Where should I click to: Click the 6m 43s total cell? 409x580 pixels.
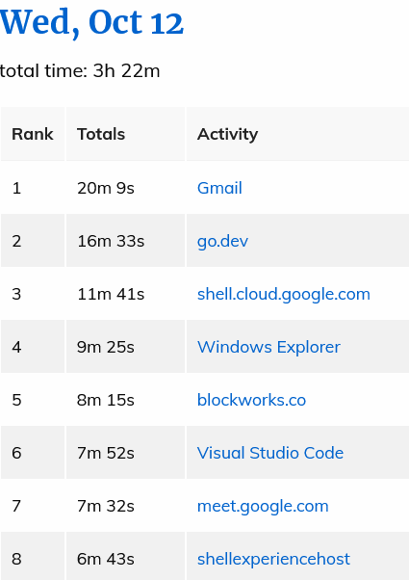(x=126, y=557)
